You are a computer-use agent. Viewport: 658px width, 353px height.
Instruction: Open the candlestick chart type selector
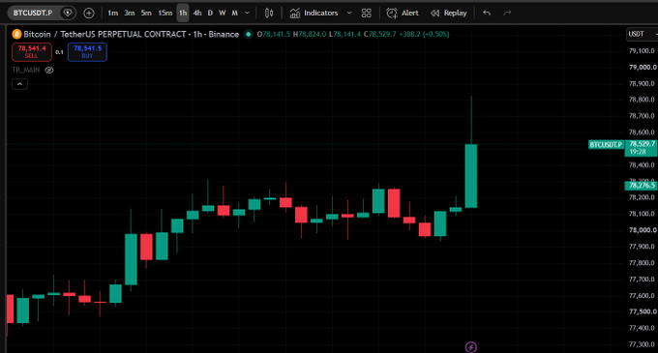[x=269, y=13]
